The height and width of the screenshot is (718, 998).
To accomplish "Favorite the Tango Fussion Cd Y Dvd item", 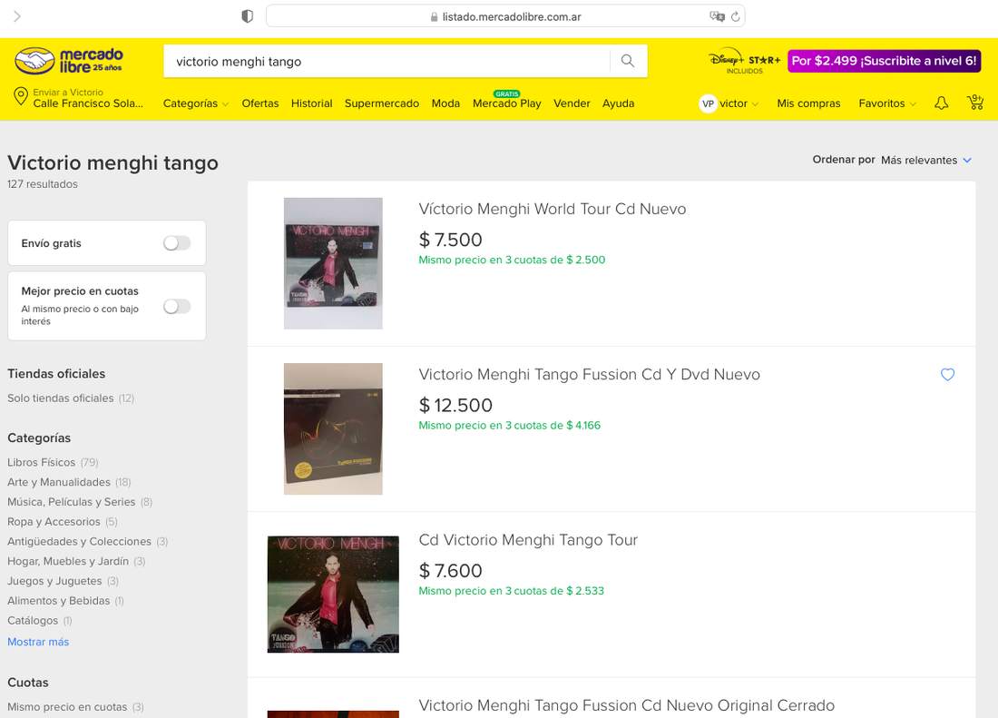I will click(948, 375).
